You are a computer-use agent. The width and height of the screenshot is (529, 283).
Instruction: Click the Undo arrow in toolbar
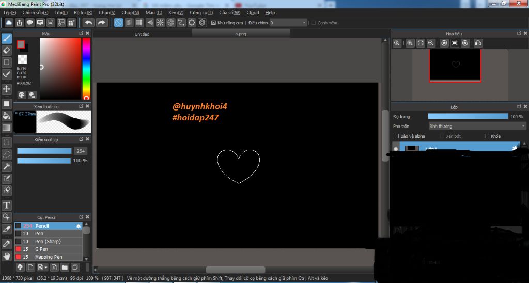[x=89, y=23]
